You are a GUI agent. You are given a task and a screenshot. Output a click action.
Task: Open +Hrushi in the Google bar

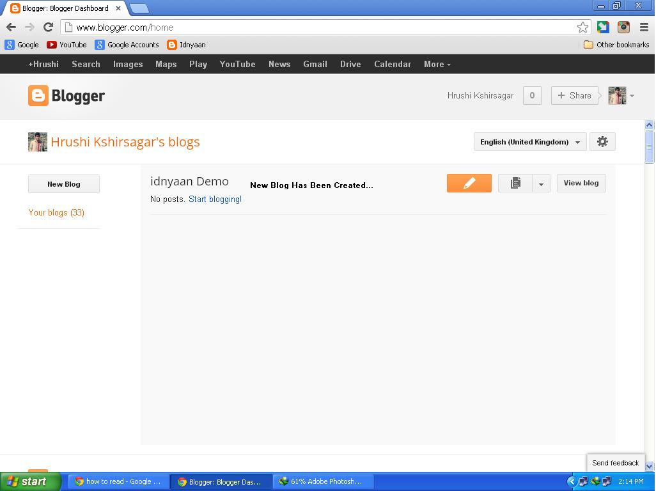[43, 65]
